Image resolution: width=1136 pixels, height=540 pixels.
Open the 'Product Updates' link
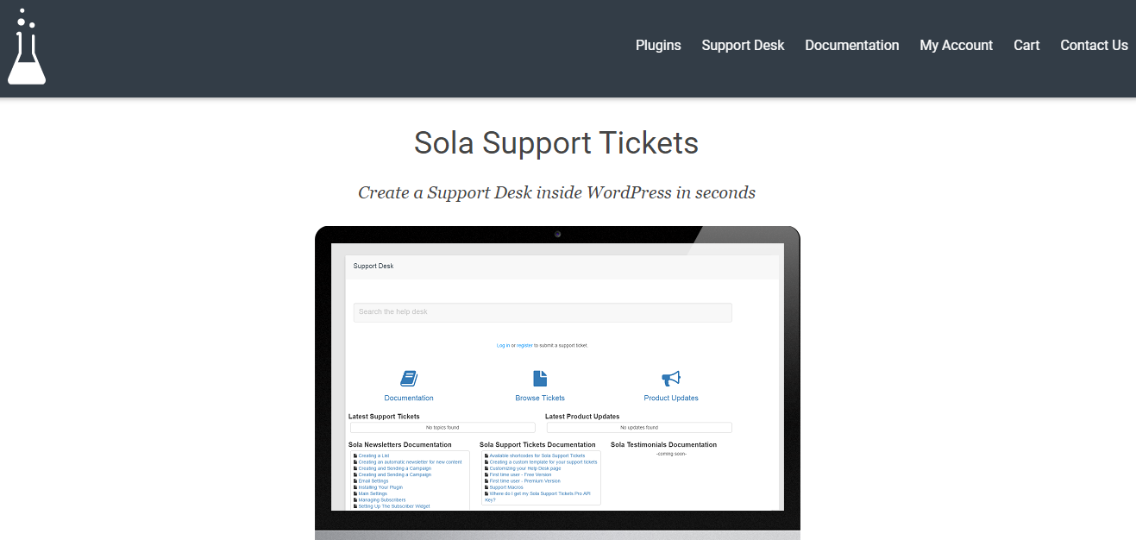click(x=671, y=399)
